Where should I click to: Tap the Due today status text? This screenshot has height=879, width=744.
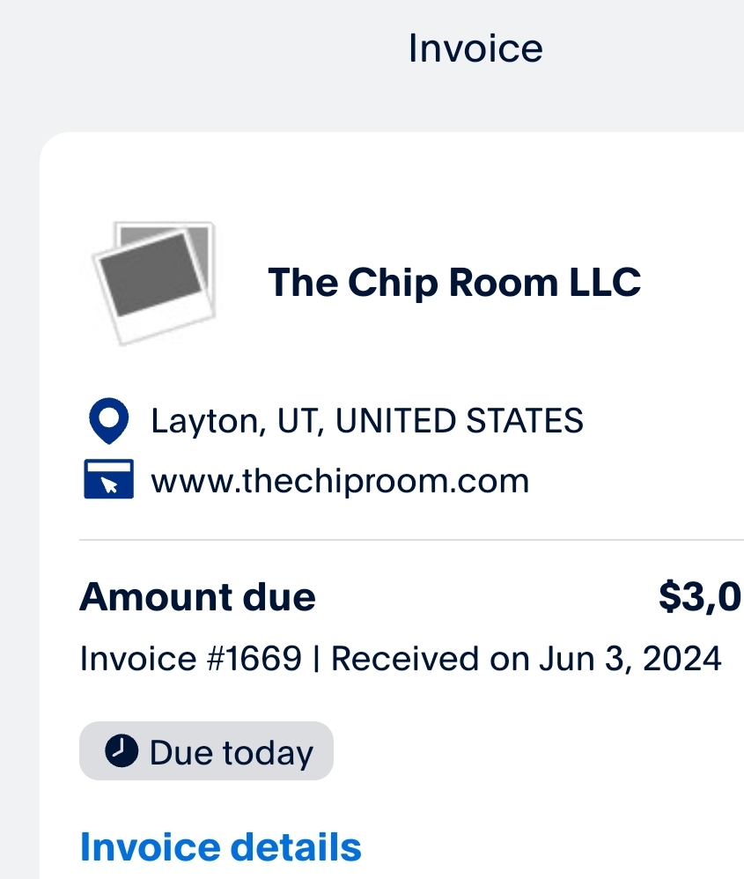[232, 753]
